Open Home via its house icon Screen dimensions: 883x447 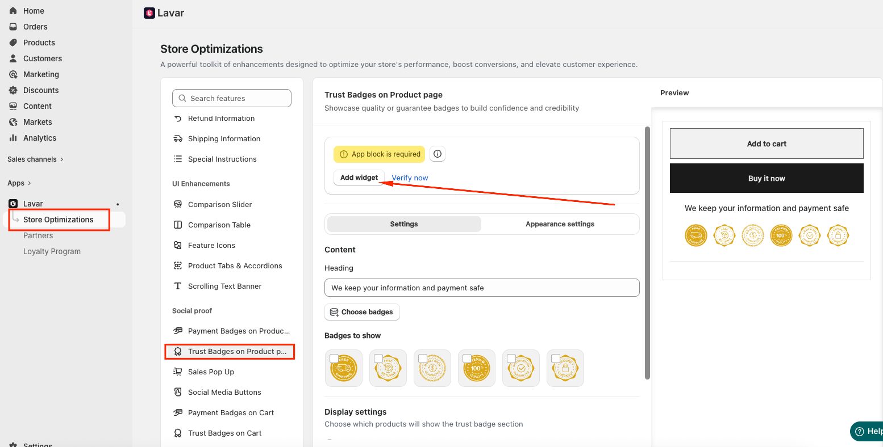pyautogui.click(x=13, y=11)
